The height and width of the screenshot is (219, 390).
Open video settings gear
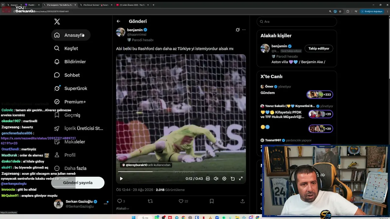224,179
